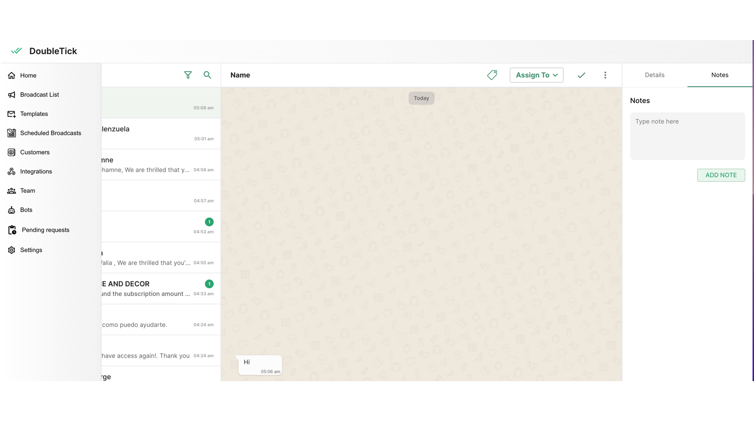Image resolution: width=754 pixels, height=424 pixels.
Task: Click the Pending requests clipboard icon
Action: click(x=12, y=230)
